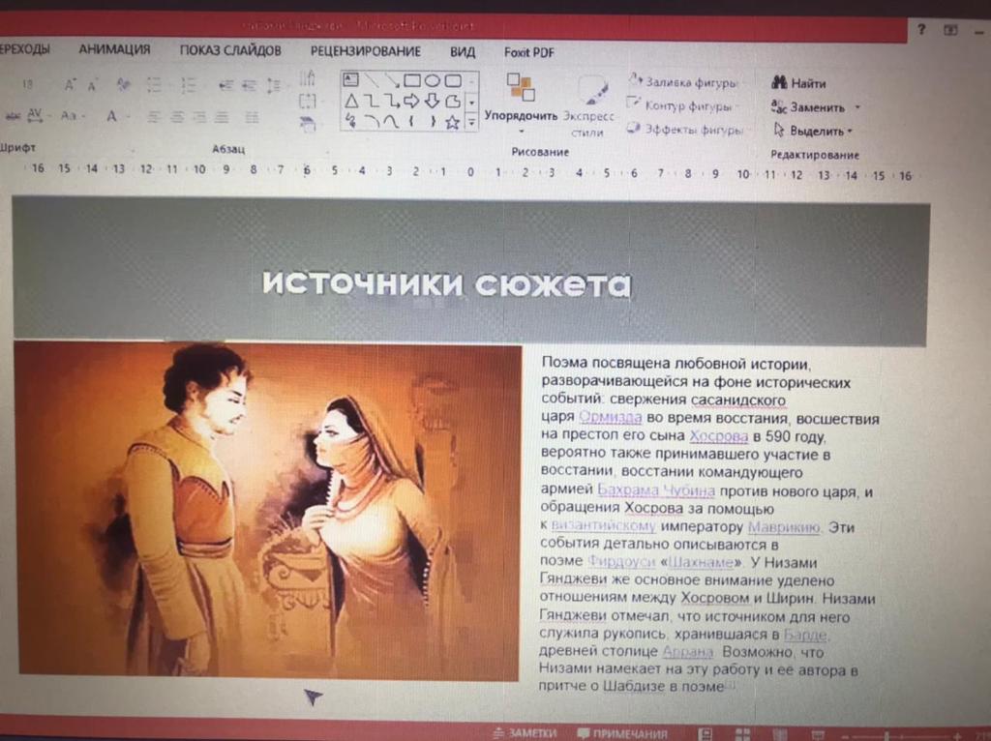Open the font color A picker
Viewport: 991px width, 741px height.
click(111, 116)
